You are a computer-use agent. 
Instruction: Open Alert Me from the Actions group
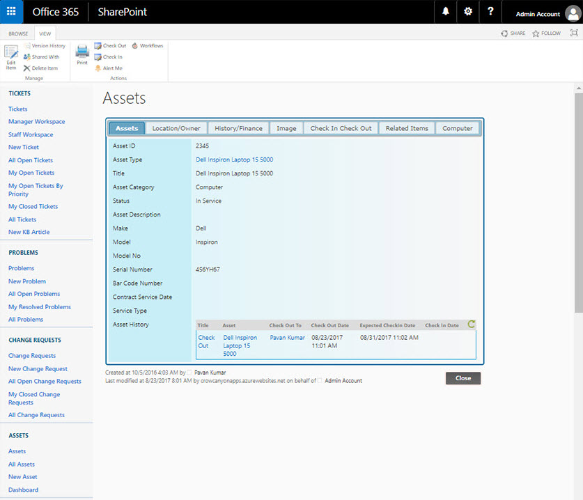(111, 68)
